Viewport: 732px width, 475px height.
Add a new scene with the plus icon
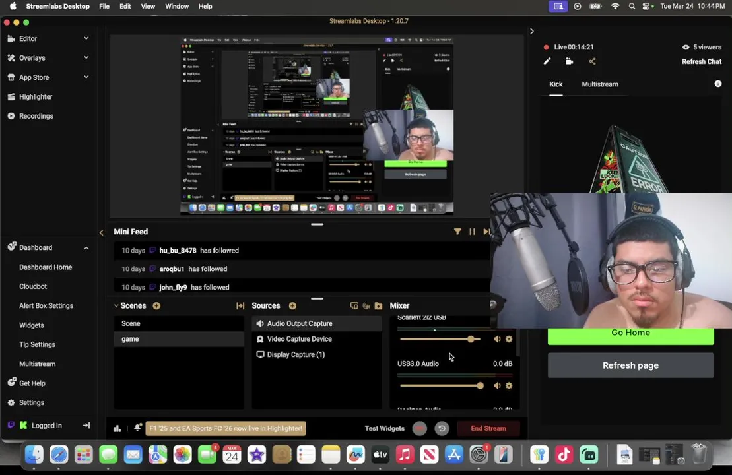(156, 306)
